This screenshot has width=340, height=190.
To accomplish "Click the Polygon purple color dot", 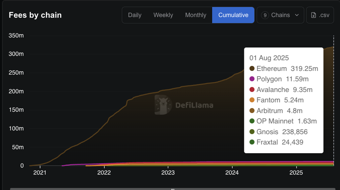I will click(x=252, y=79).
